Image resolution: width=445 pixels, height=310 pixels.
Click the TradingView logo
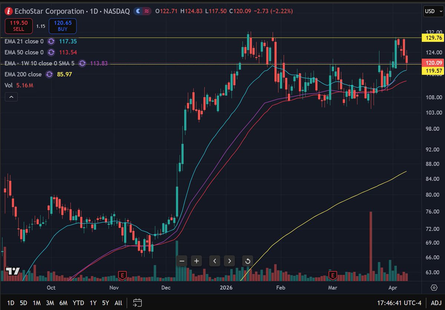(12, 271)
